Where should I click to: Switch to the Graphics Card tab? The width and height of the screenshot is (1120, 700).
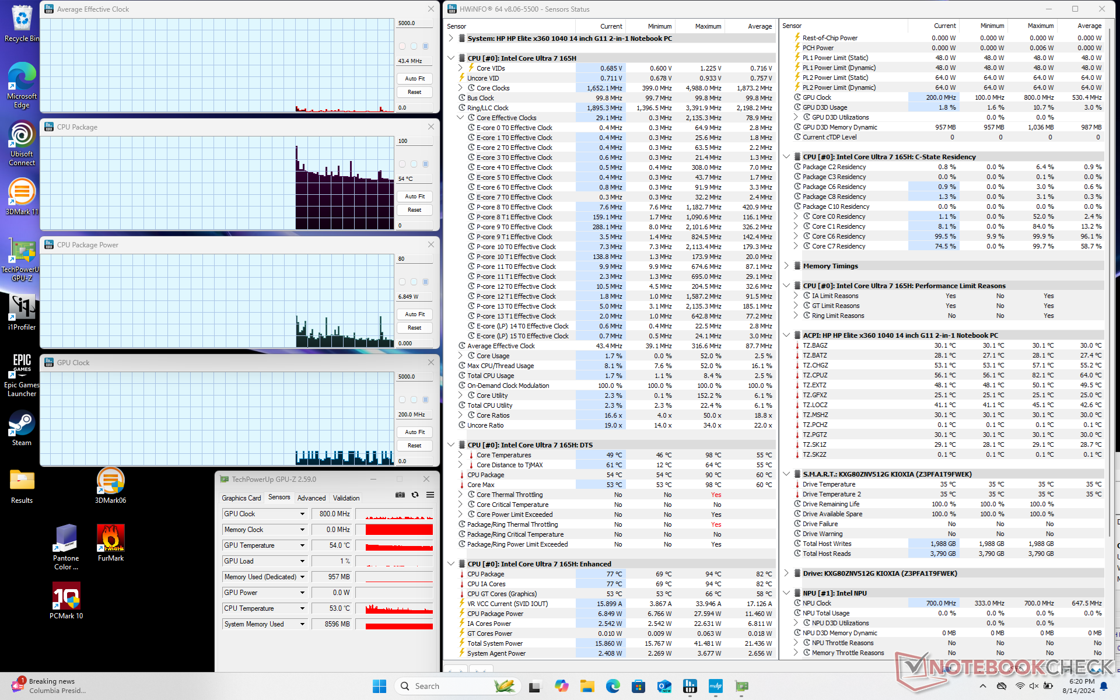coord(242,498)
